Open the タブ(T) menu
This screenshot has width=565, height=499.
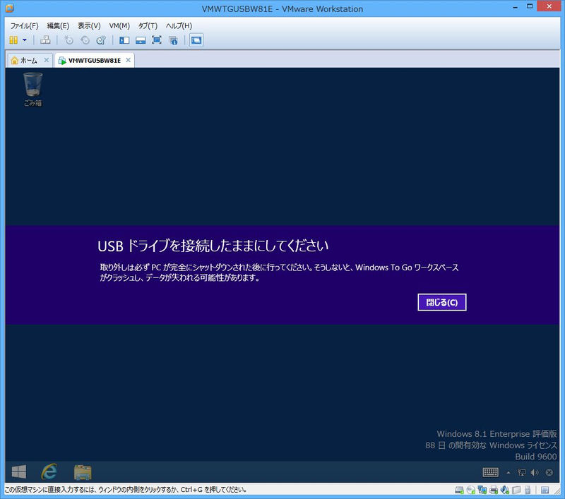pos(148,26)
